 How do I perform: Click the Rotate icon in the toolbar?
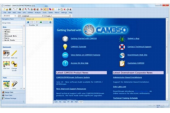(x=67, y=9)
